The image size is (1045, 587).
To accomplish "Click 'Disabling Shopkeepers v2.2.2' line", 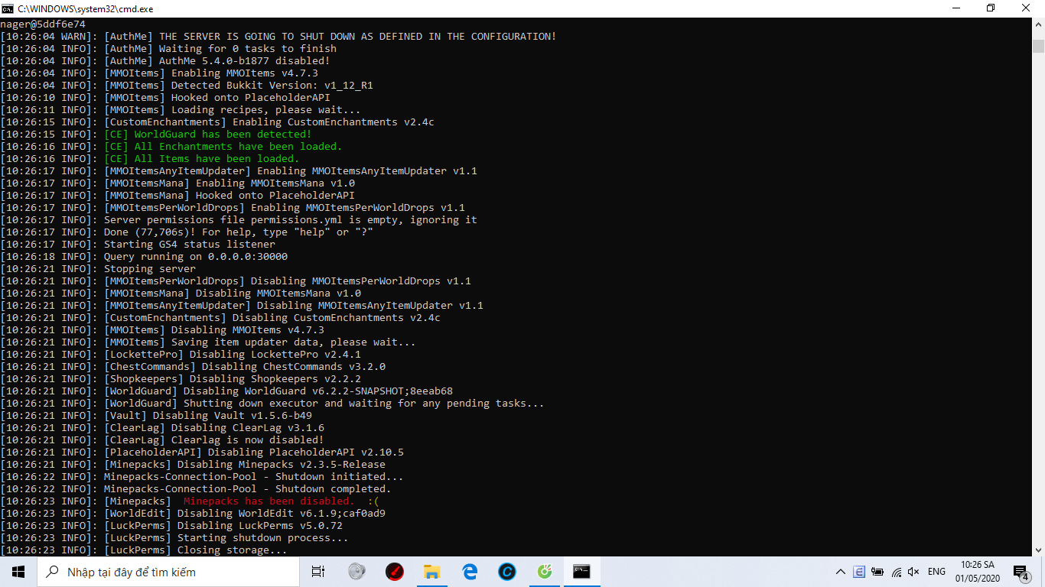I will (181, 379).
